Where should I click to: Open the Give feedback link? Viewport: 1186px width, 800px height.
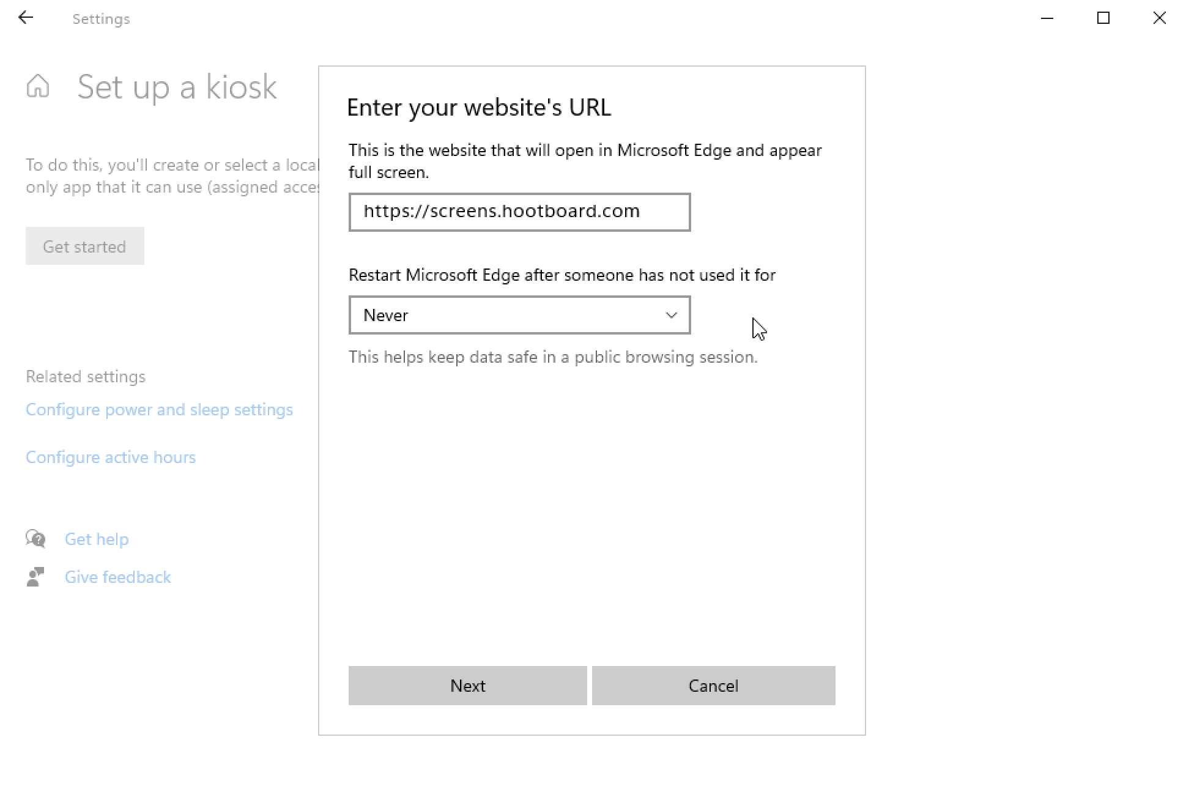click(x=117, y=577)
